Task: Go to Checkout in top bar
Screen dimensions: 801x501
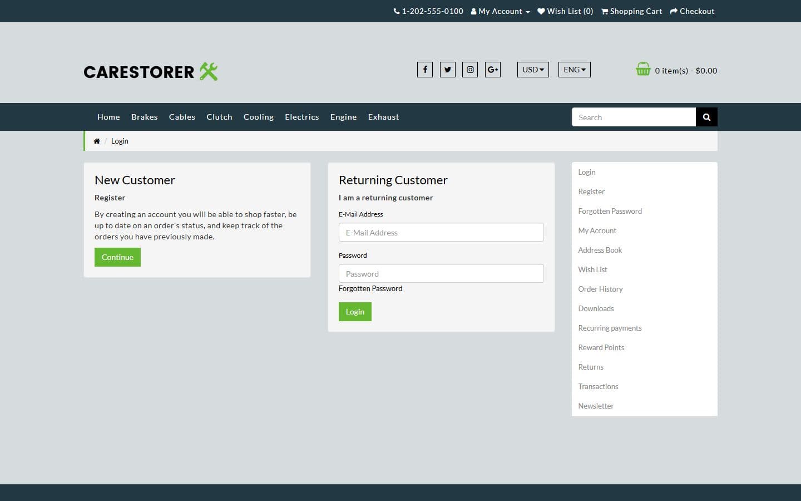Action: tap(692, 11)
